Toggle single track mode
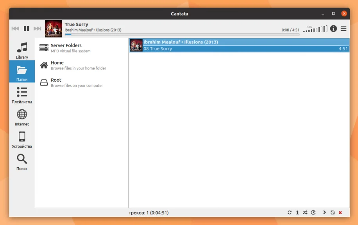Image resolution: width=358 pixels, height=225 pixels. click(x=297, y=212)
